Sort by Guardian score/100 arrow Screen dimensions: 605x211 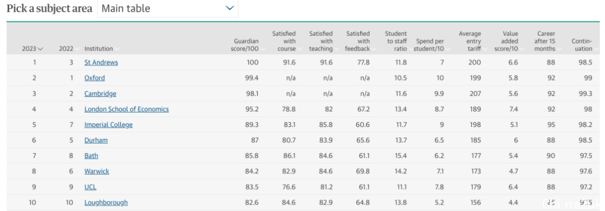[x=262, y=49]
